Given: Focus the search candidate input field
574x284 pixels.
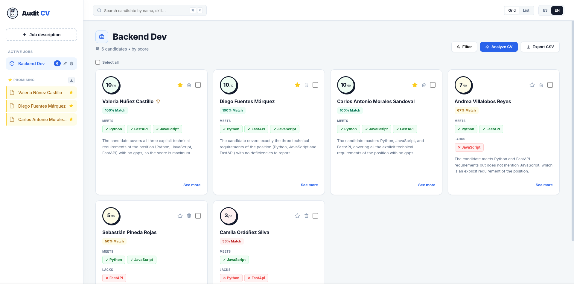Looking at the screenshot, I should pos(150,10).
